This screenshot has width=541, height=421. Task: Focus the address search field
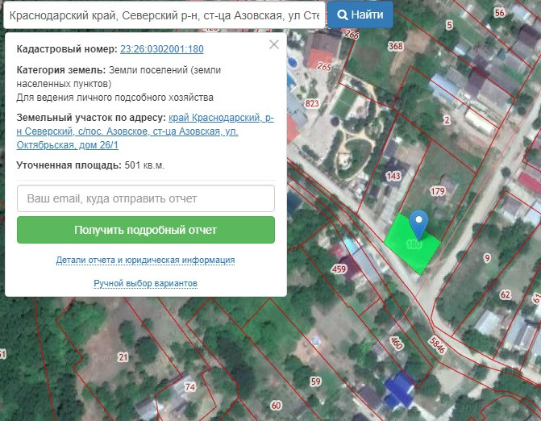pyautogui.click(x=164, y=15)
